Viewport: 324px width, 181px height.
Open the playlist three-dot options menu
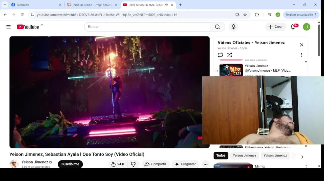click(x=302, y=55)
